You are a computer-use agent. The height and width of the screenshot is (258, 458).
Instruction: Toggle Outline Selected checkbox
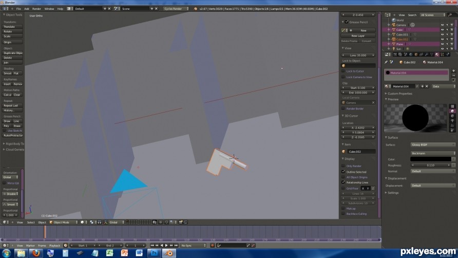click(343, 172)
